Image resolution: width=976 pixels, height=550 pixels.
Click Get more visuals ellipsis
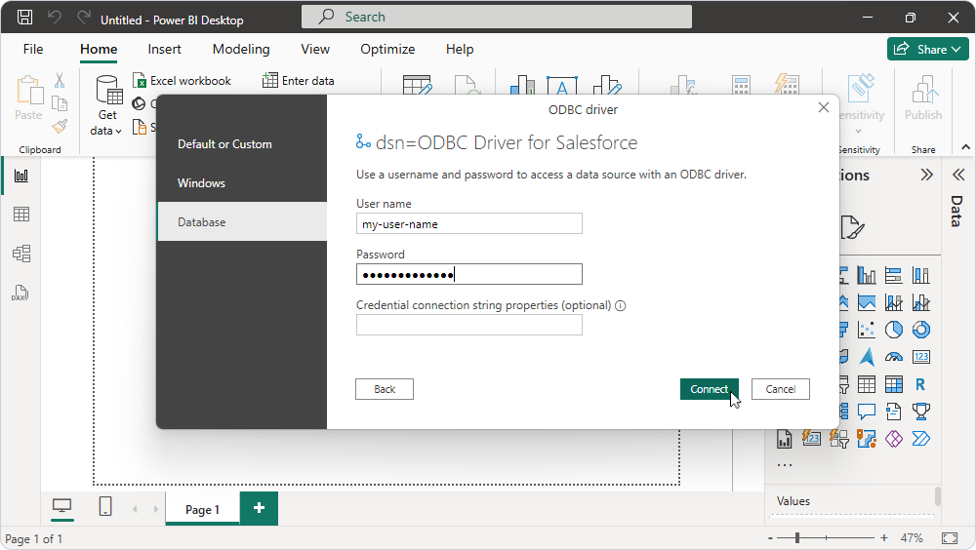[785, 464]
